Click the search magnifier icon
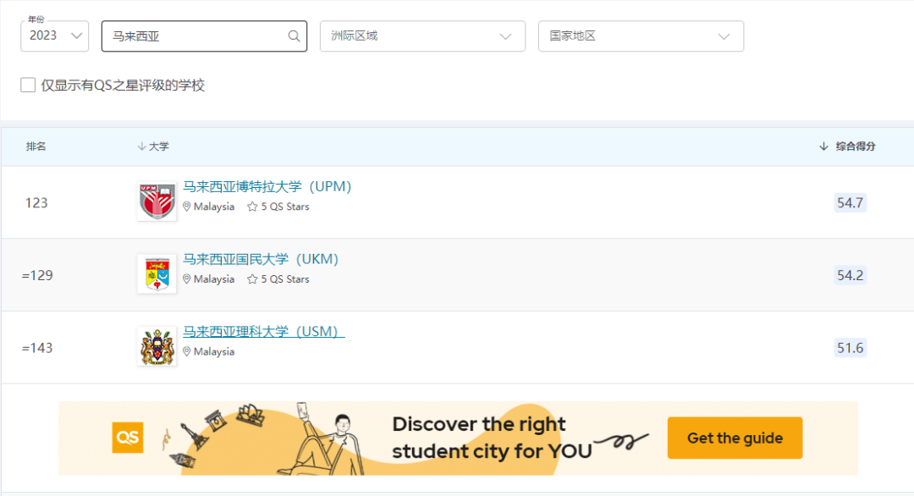 coord(294,36)
